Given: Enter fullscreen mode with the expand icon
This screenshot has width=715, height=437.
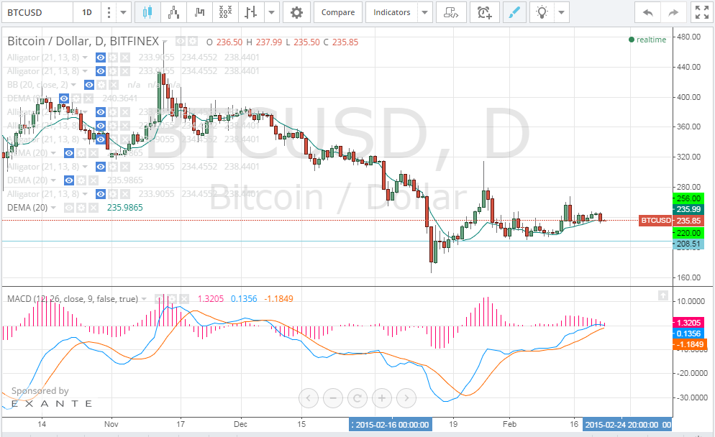Looking at the screenshot, I should [x=701, y=11].
